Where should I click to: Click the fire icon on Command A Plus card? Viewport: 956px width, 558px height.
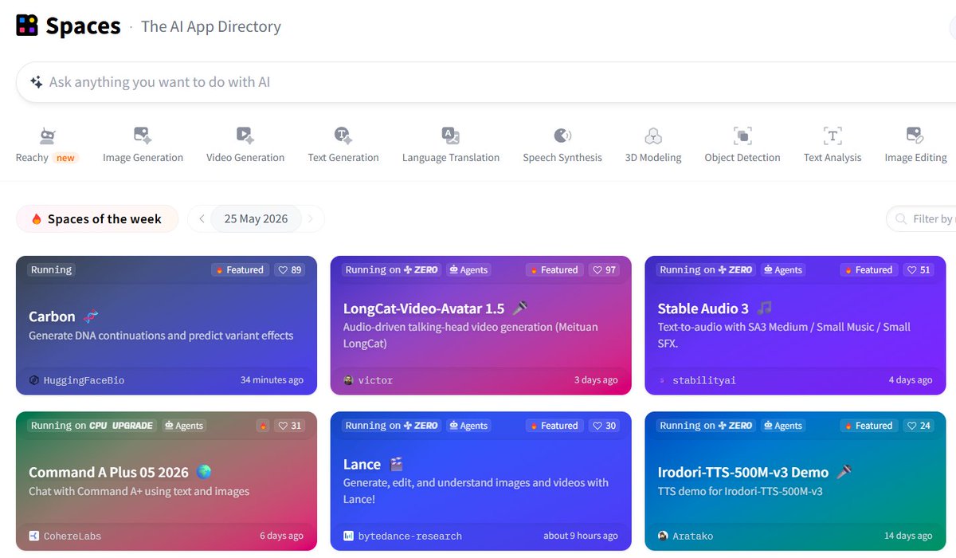click(x=262, y=426)
